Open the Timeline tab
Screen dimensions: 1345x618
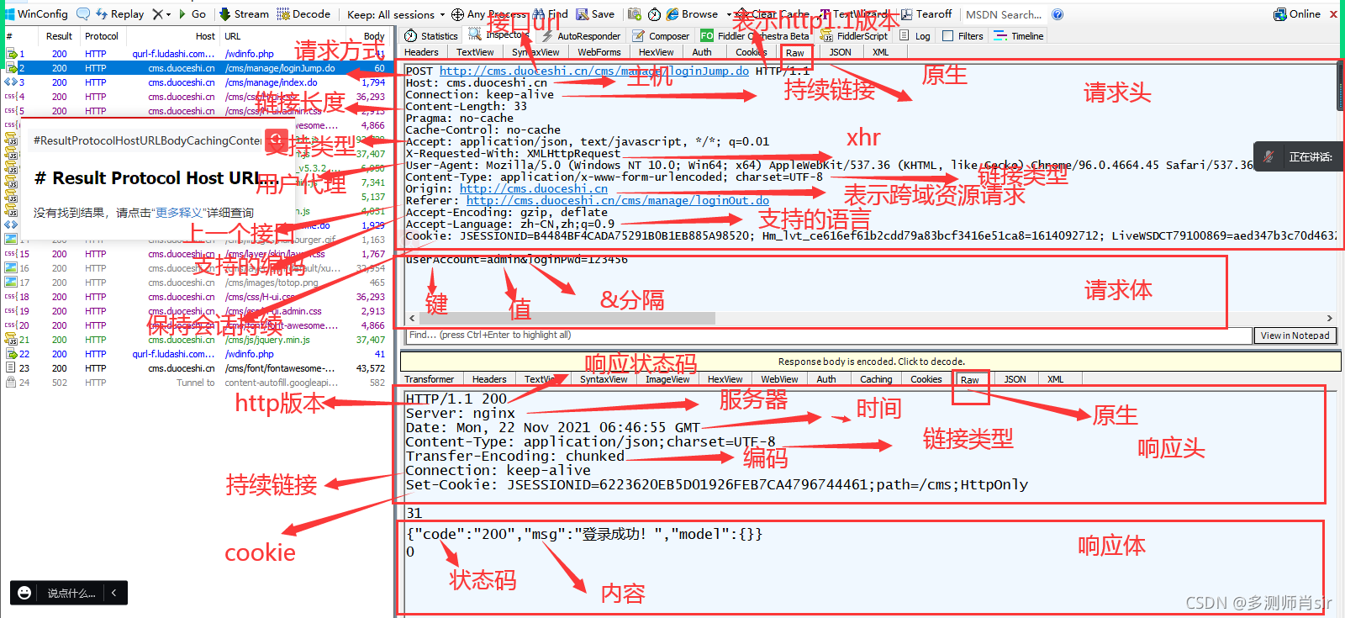[1019, 36]
